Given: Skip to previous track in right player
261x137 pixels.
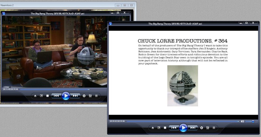Looking at the screenshot, I should 174,128.
